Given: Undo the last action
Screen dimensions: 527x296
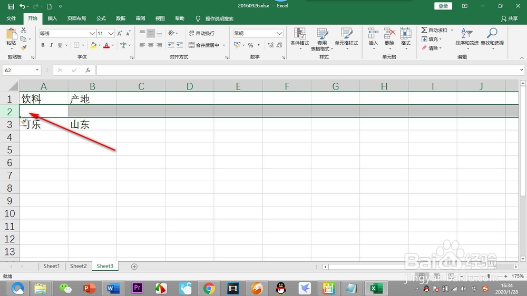Looking at the screenshot, I should pyautogui.click(x=22, y=6).
